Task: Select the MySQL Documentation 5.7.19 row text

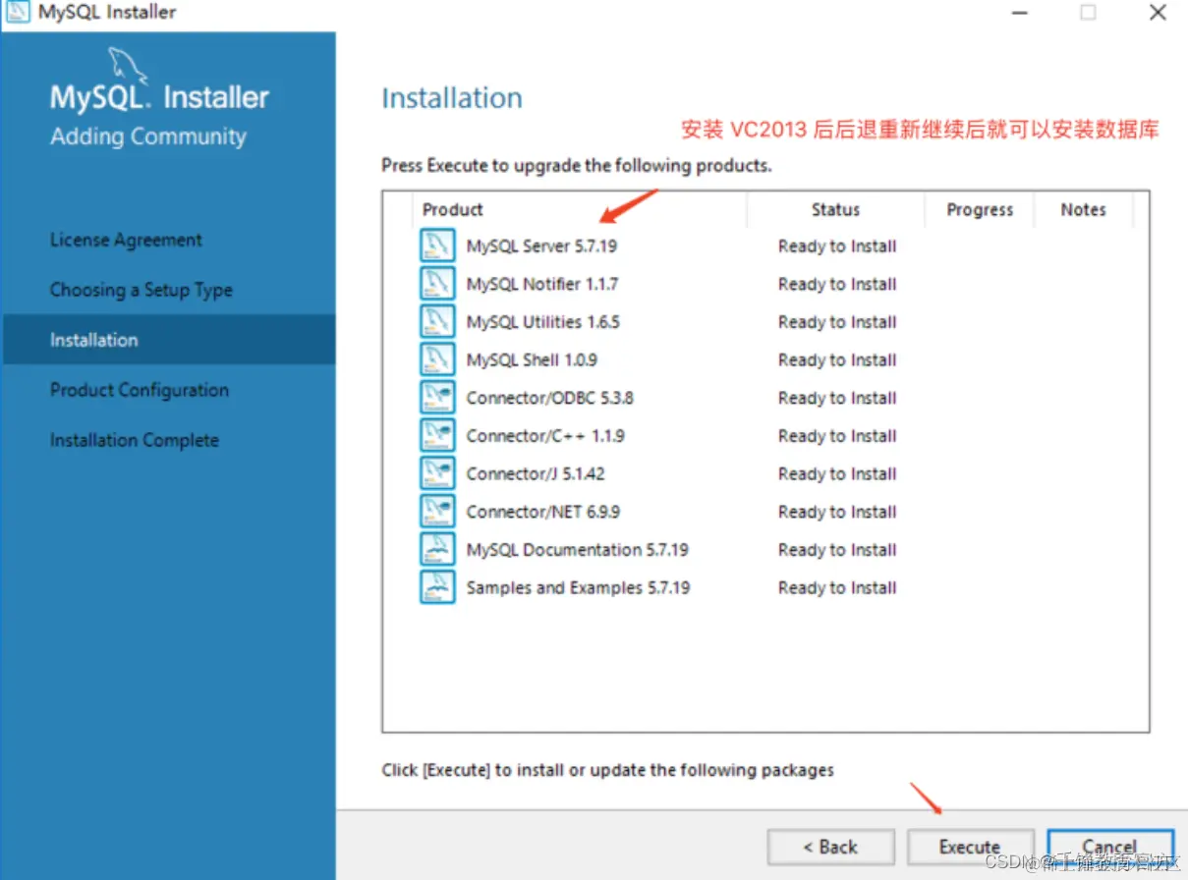Action: (x=578, y=550)
